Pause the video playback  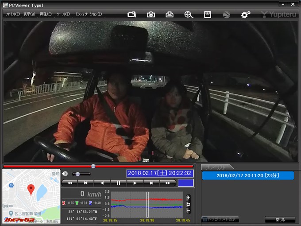coord(118,183)
